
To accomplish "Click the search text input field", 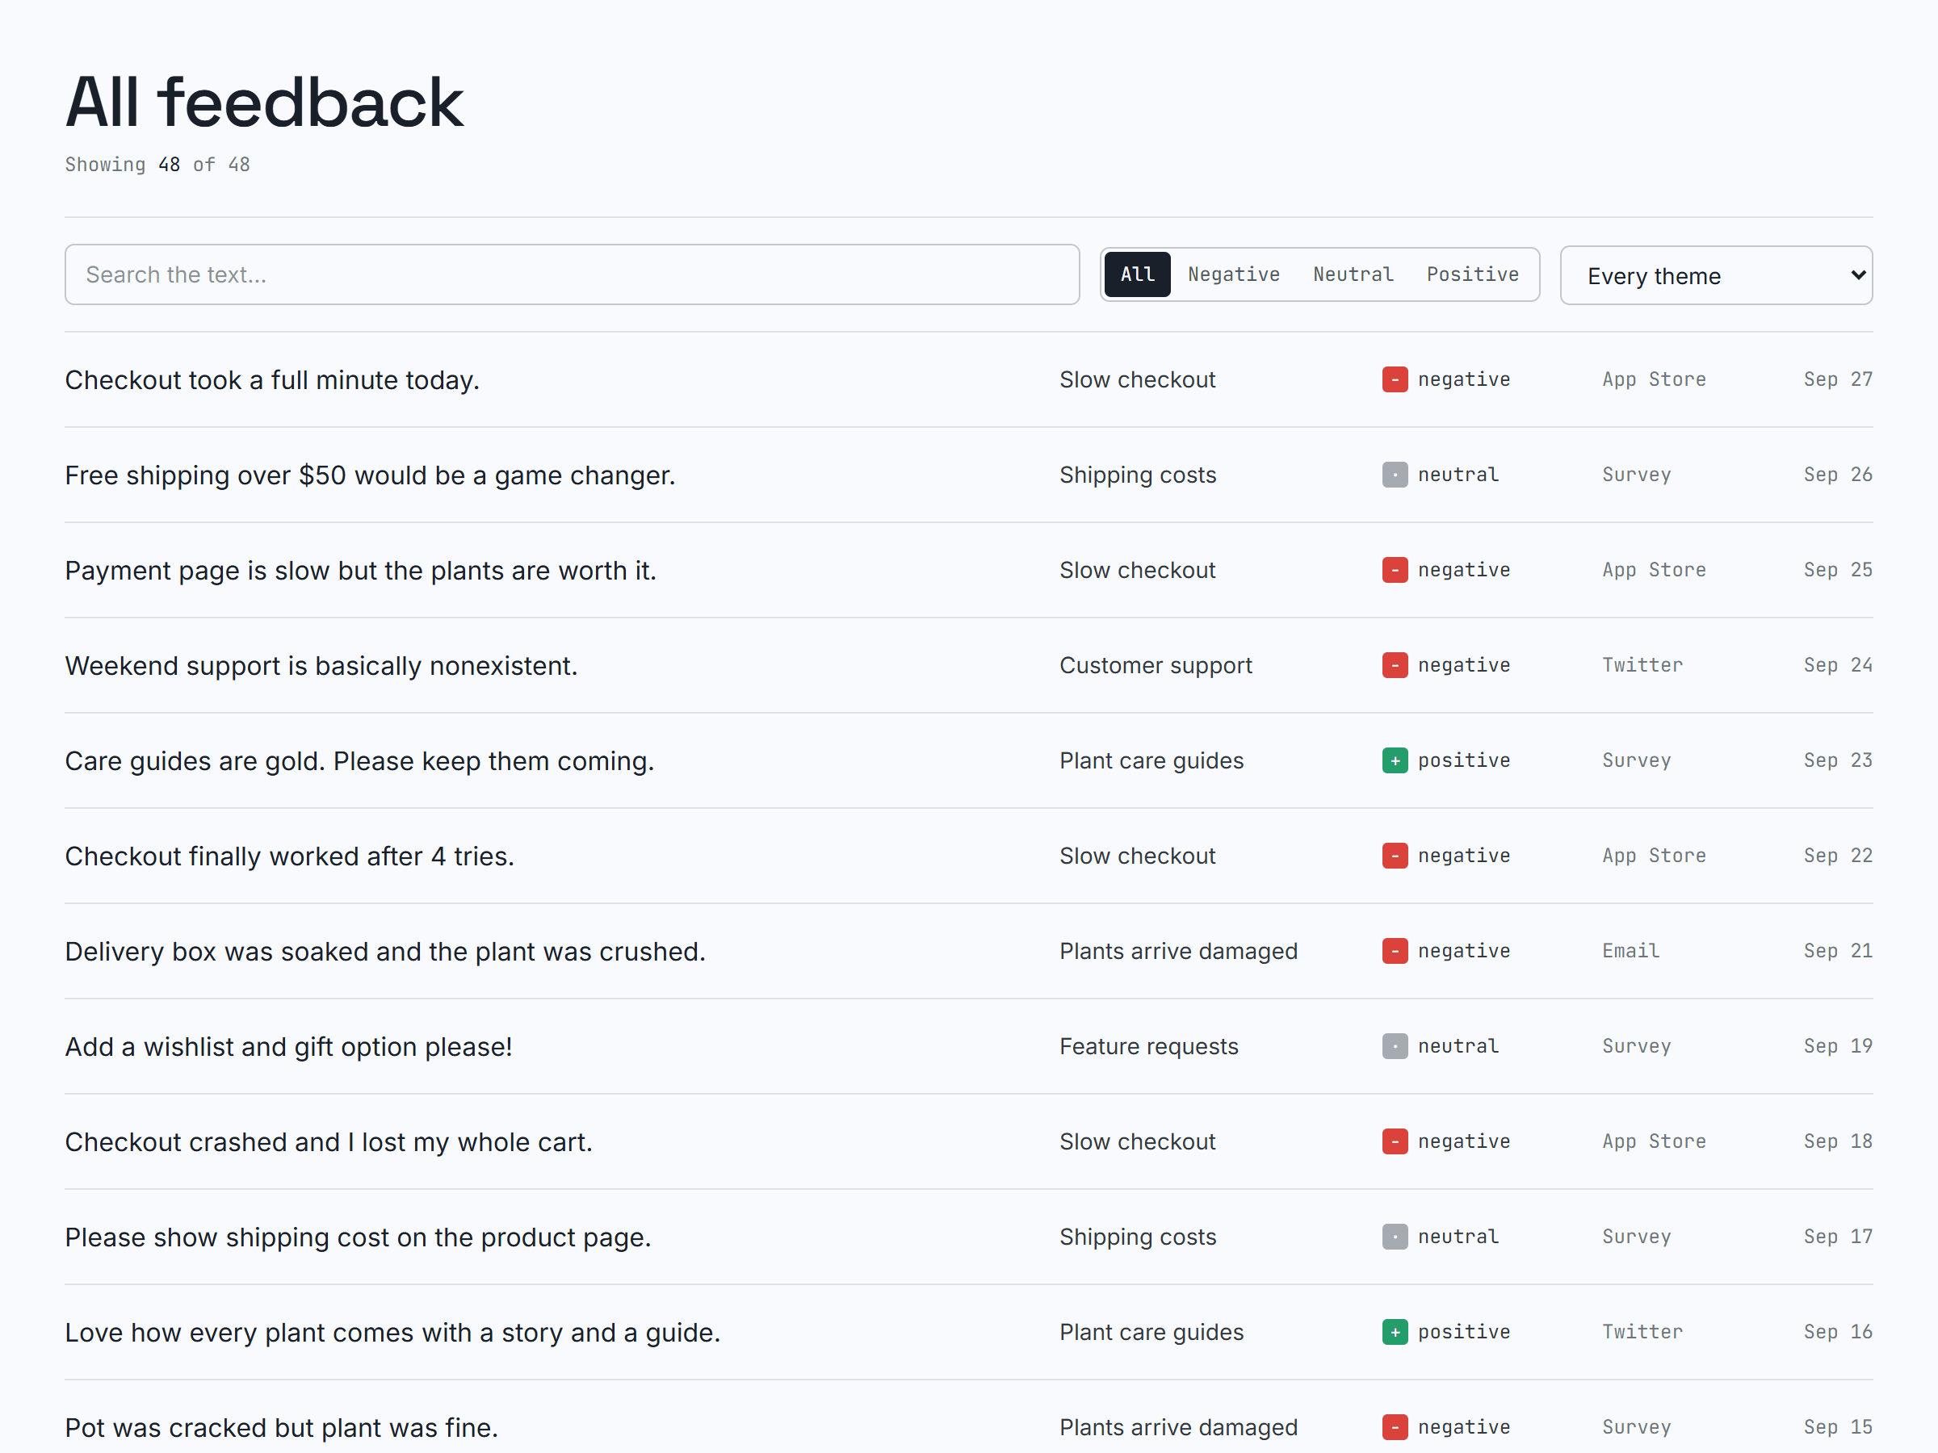I will coord(571,275).
